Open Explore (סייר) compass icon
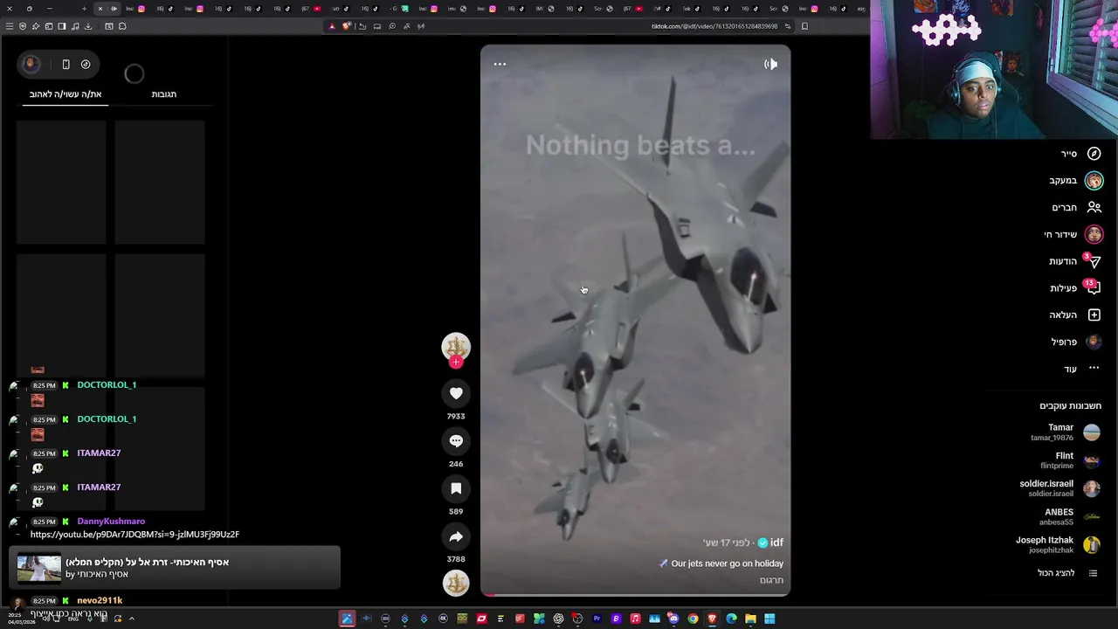Viewport: 1118px width, 629px height. coord(1094,154)
